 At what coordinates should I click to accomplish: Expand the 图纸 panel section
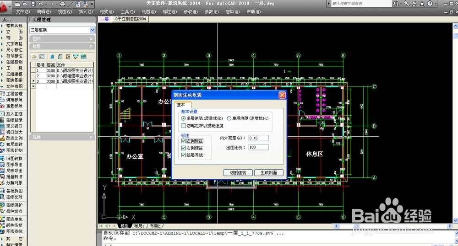click(x=91, y=38)
